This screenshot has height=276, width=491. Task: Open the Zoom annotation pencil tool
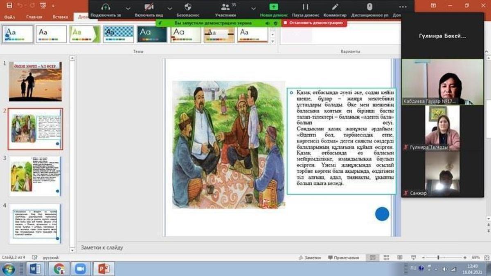pyautogui.click(x=335, y=7)
